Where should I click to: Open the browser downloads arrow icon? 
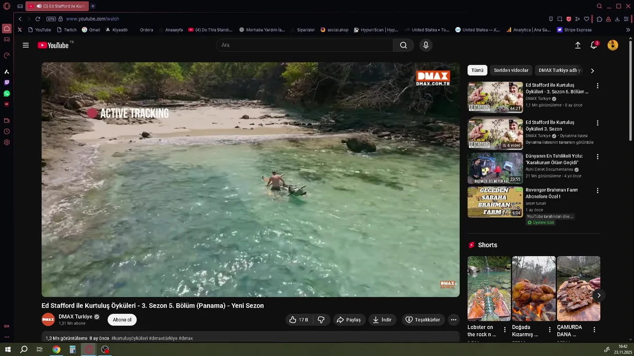[617, 19]
